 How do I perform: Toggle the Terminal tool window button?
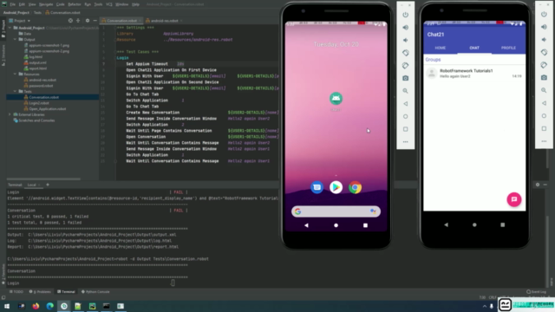click(66, 292)
